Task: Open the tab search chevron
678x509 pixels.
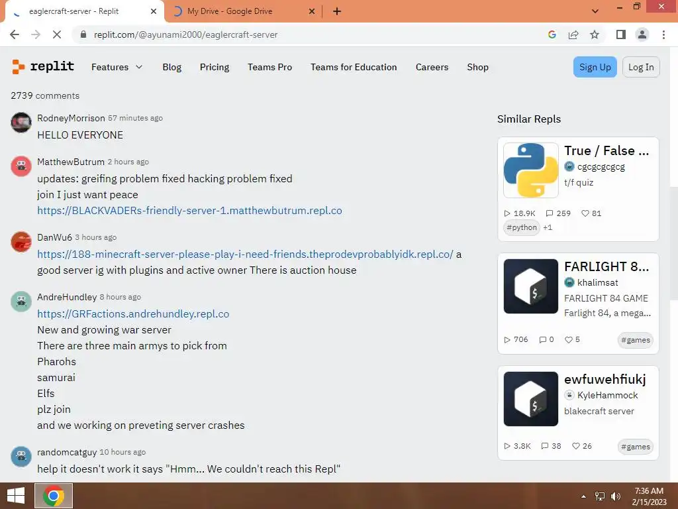Action: coord(595,11)
